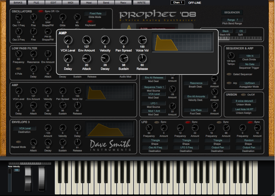Click the Voice Vol knob in AMP popup
This screenshot has width=275, height=196.
pyautogui.click(x=142, y=40)
